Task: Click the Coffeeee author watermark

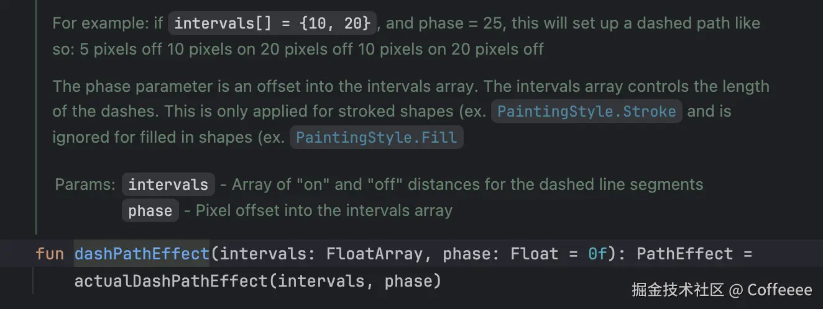Action: (779, 290)
